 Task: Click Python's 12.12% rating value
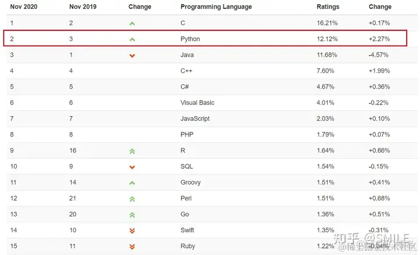click(x=327, y=39)
